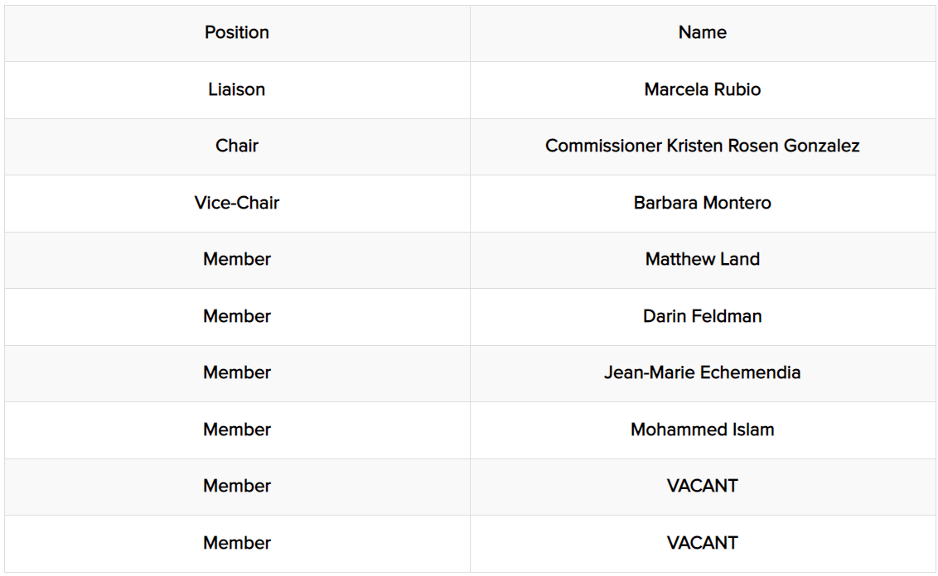The height and width of the screenshot is (576, 938).
Task: Select the Chair position cell
Action: tap(237, 146)
